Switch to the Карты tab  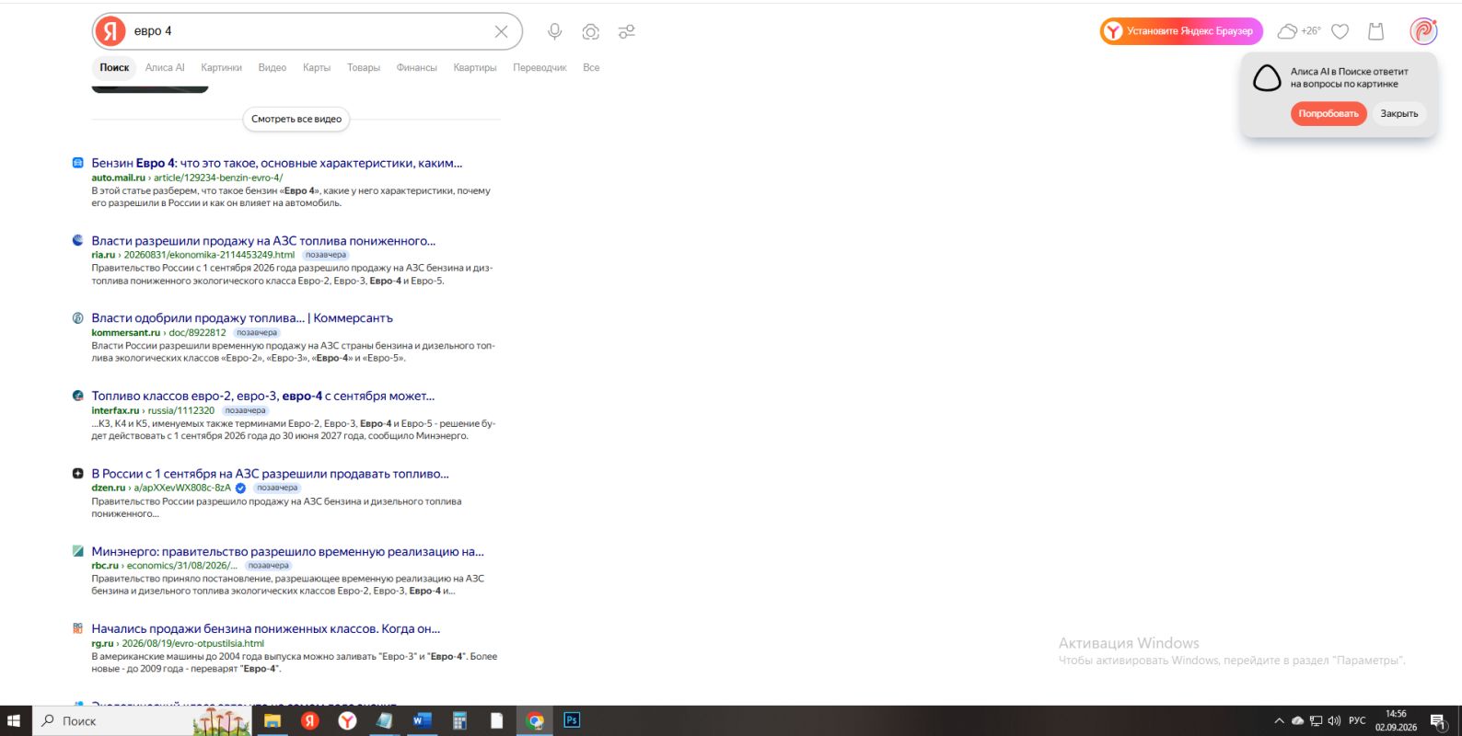pos(317,67)
